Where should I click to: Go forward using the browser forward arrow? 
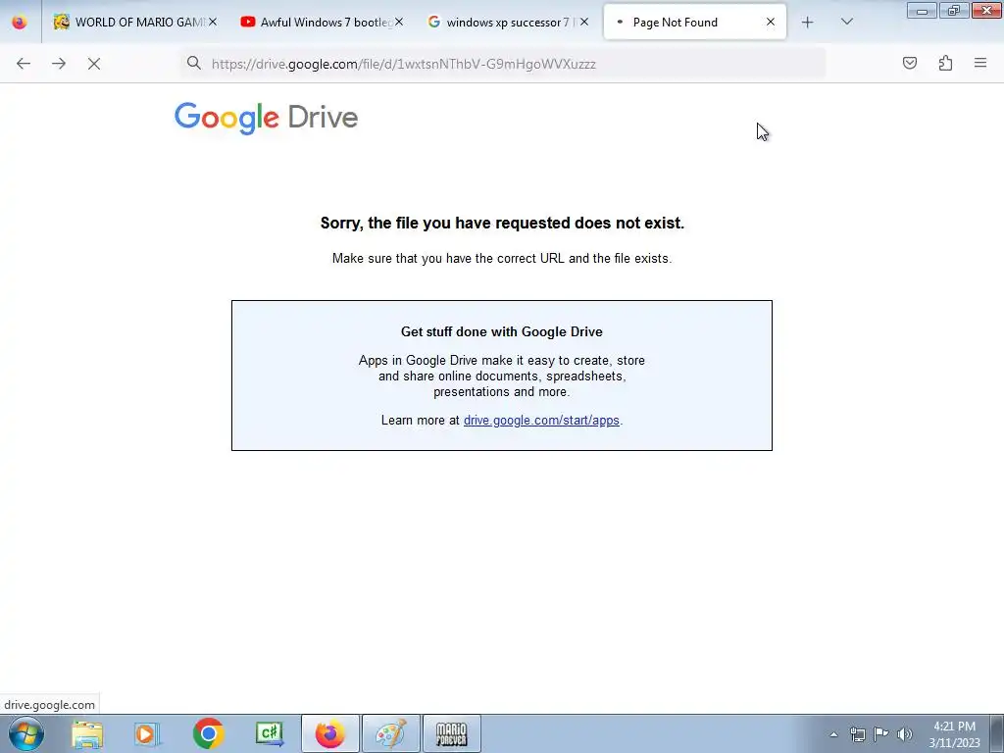(59, 64)
